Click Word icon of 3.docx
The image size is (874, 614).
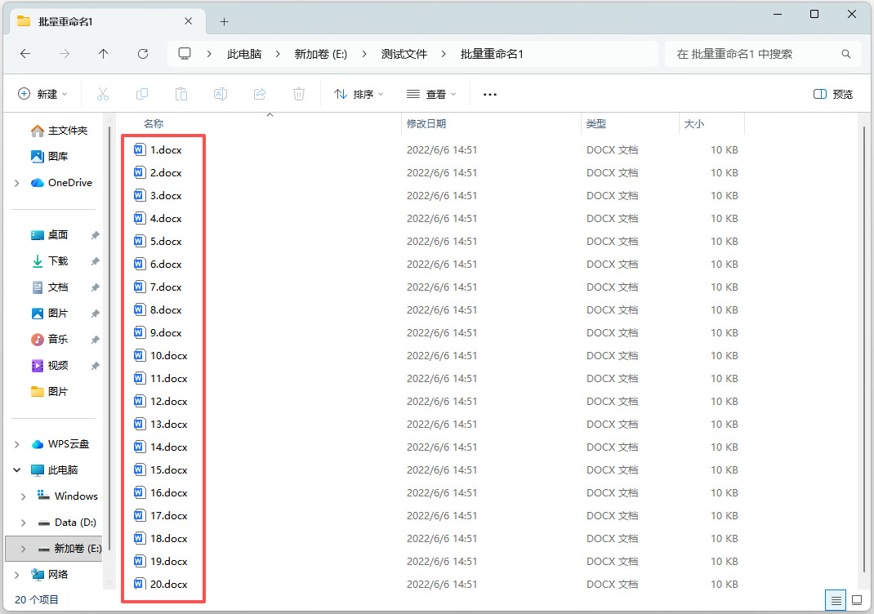[140, 196]
